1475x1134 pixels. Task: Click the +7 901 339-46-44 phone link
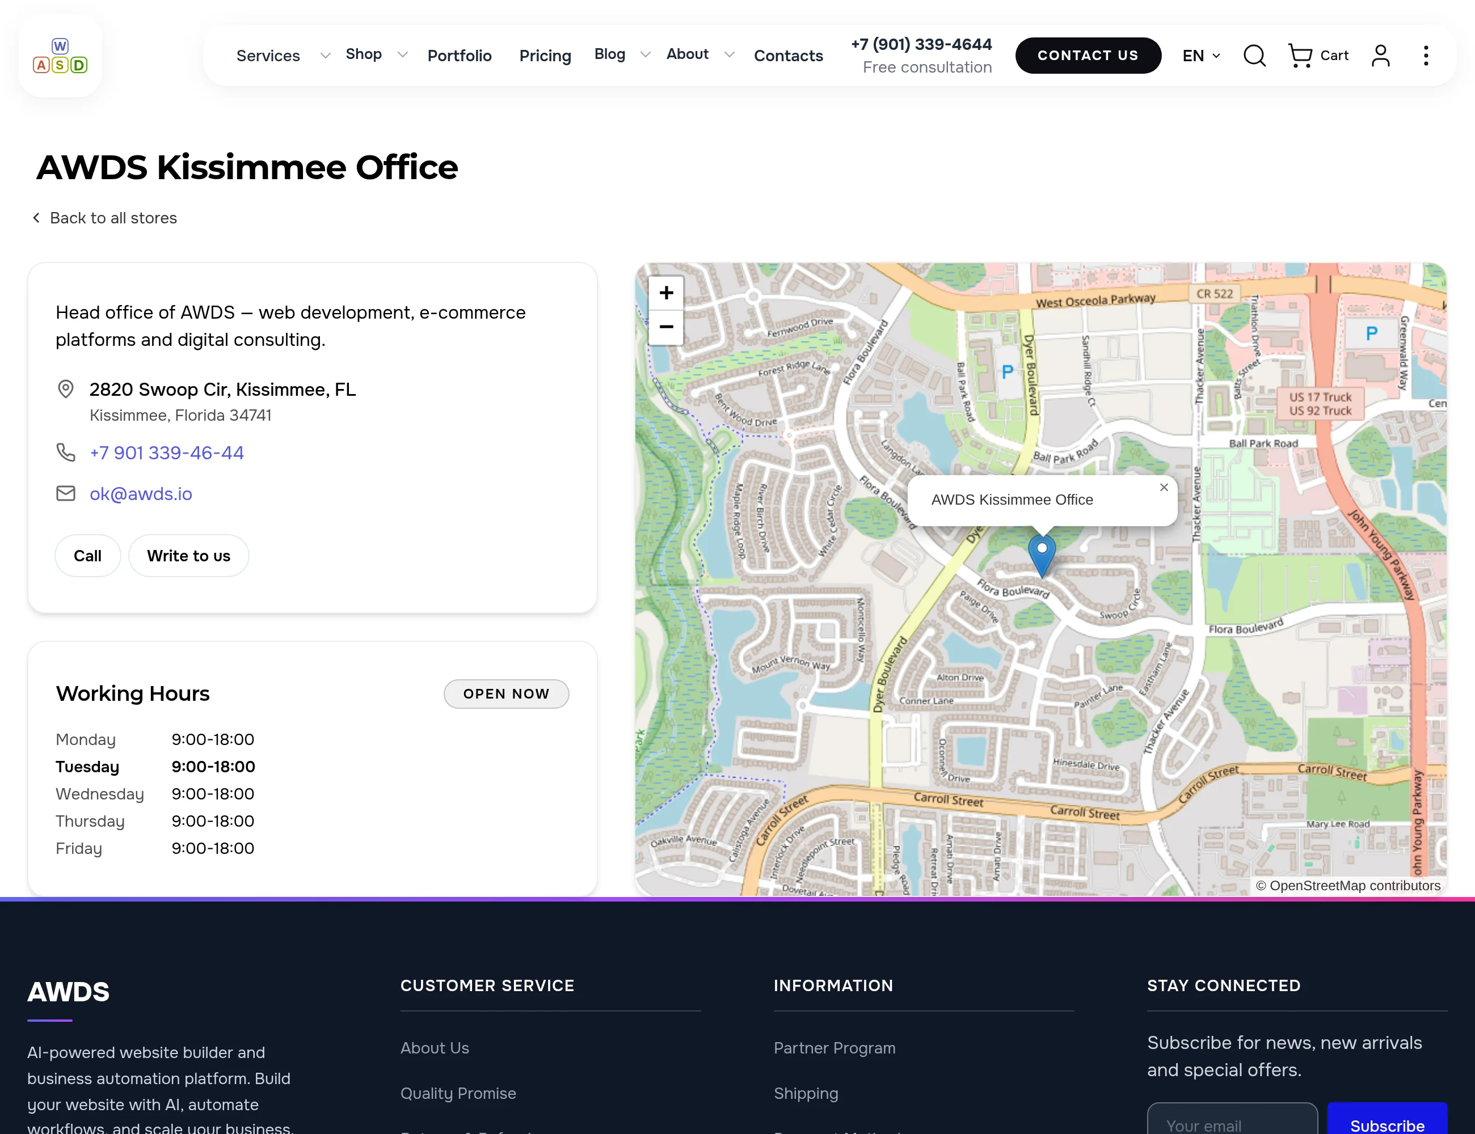pos(167,453)
